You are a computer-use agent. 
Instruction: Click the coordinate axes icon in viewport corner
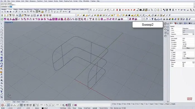point(9,96)
